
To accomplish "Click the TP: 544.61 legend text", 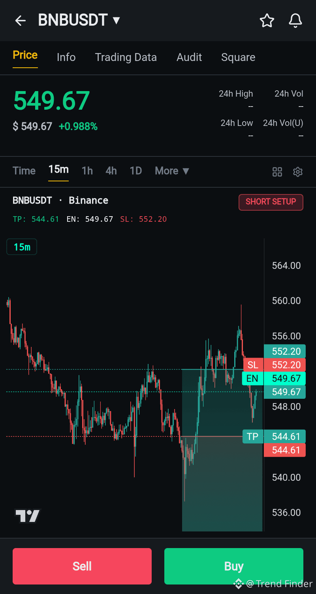I will (36, 219).
